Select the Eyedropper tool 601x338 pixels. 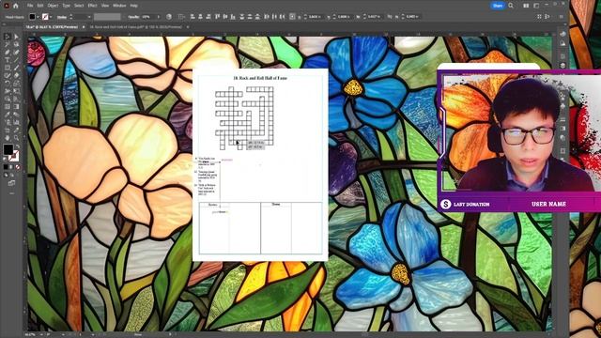pyautogui.click(x=7, y=114)
